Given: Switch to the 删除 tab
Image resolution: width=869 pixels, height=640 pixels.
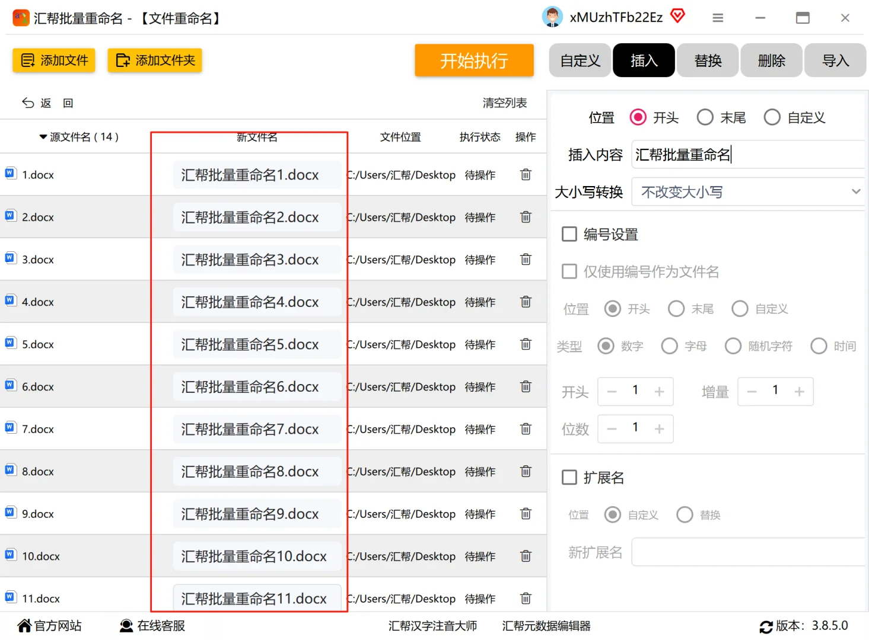Looking at the screenshot, I should (771, 60).
